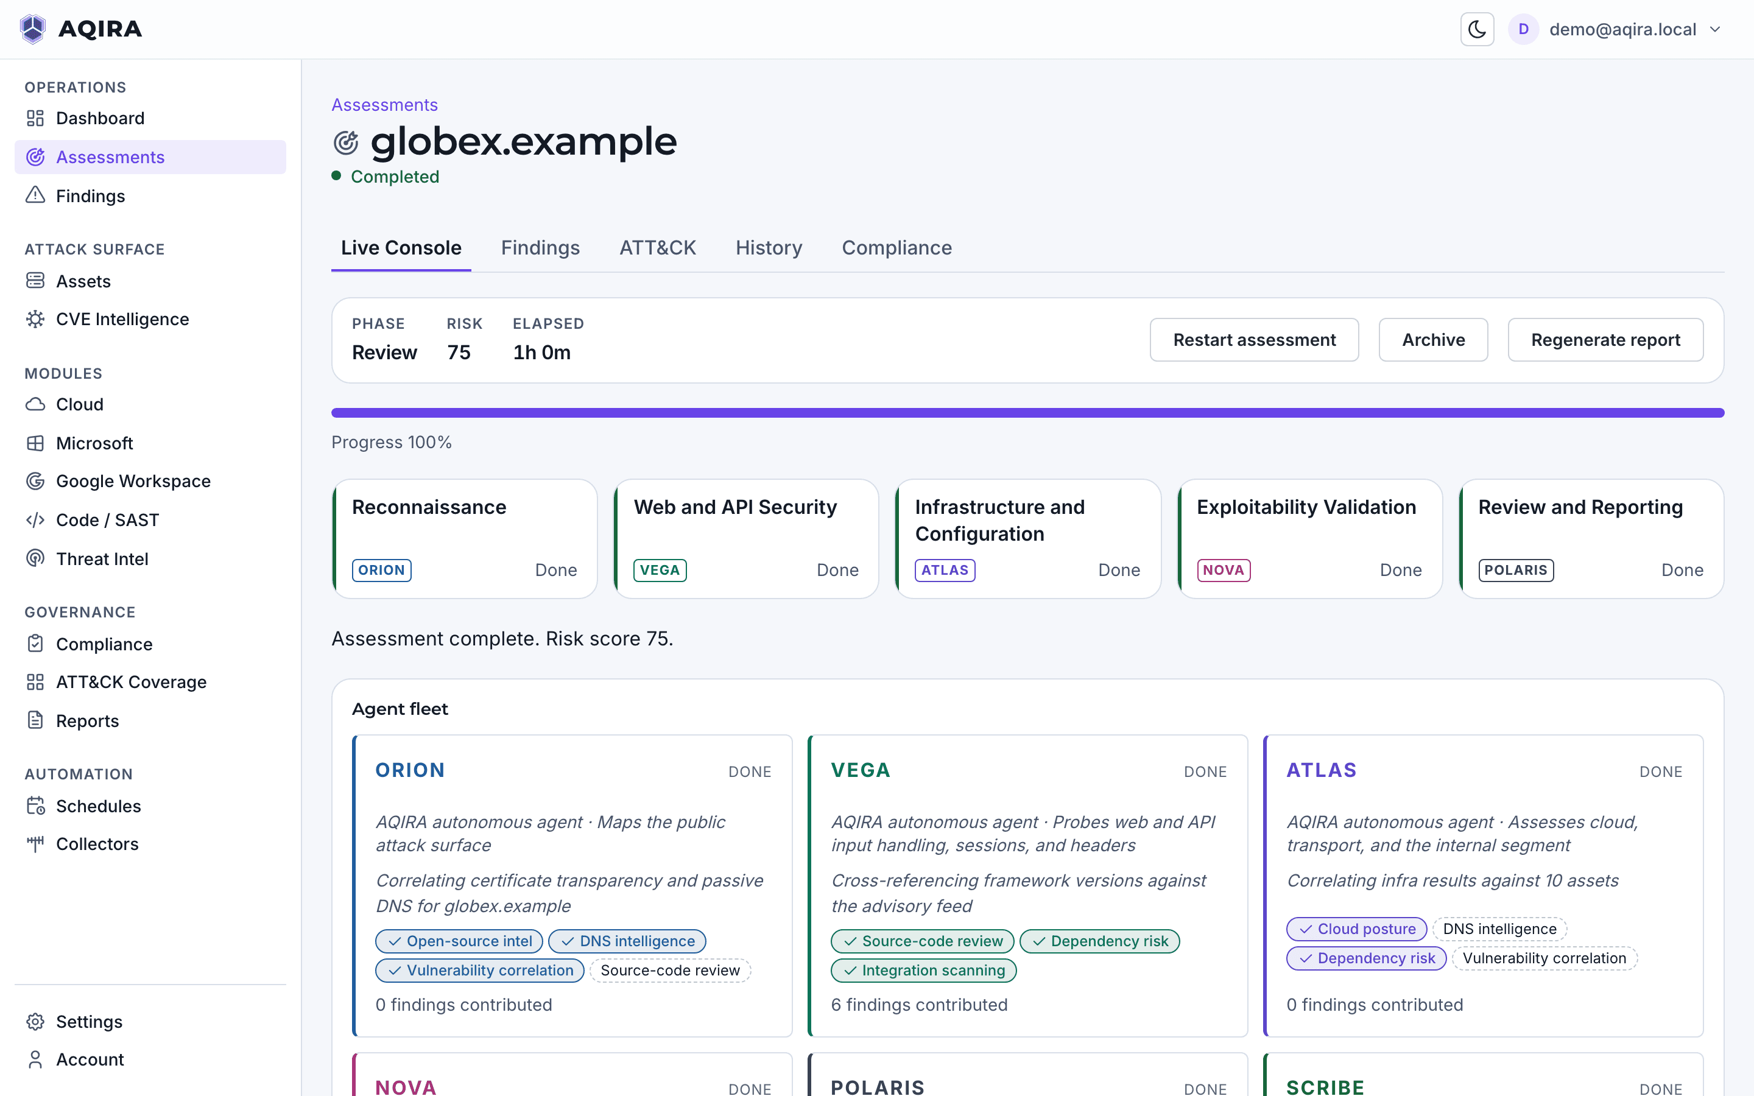Click the Open-source intel chip in ORION

(x=459, y=941)
